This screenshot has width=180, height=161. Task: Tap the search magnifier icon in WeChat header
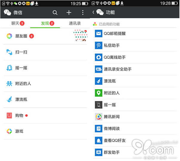pyautogui.click(x=55, y=12)
